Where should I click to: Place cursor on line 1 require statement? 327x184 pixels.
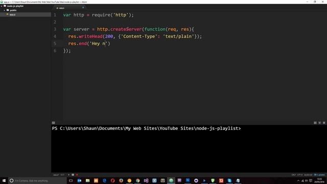point(112,15)
